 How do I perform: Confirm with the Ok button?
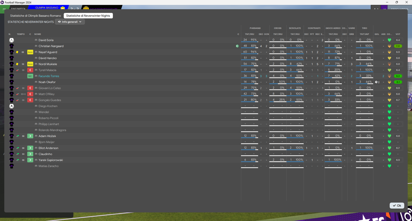(x=397, y=206)
